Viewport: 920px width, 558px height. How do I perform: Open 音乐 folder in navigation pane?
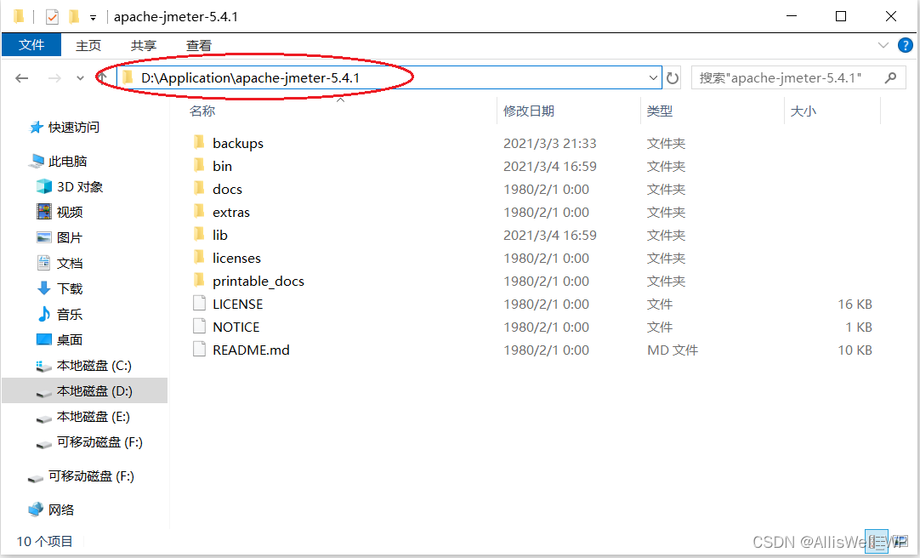60,314
